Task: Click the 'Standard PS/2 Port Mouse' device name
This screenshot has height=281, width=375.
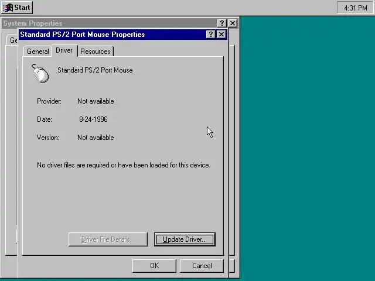Action: coord(95,70)
